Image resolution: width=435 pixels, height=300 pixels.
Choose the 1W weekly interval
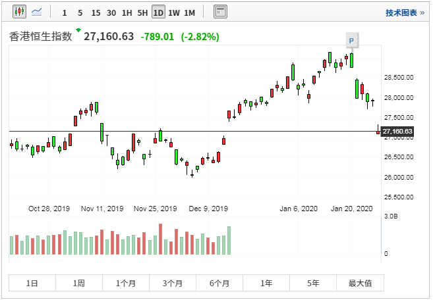(x=174, y=12)
